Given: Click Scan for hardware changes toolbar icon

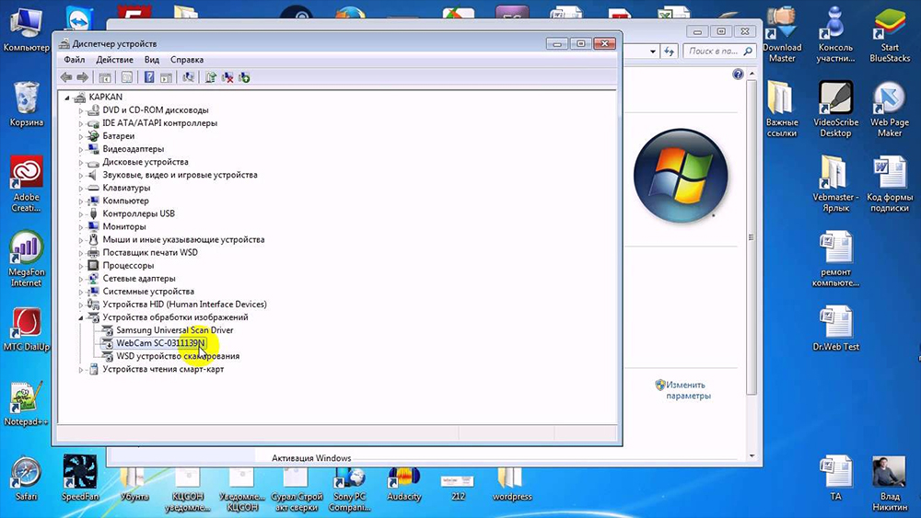Looking at the screenshot, I should [x=189, y=78].
